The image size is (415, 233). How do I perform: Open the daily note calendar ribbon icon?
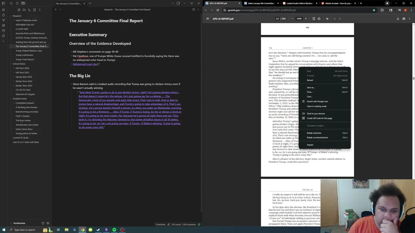pos(4,30)
